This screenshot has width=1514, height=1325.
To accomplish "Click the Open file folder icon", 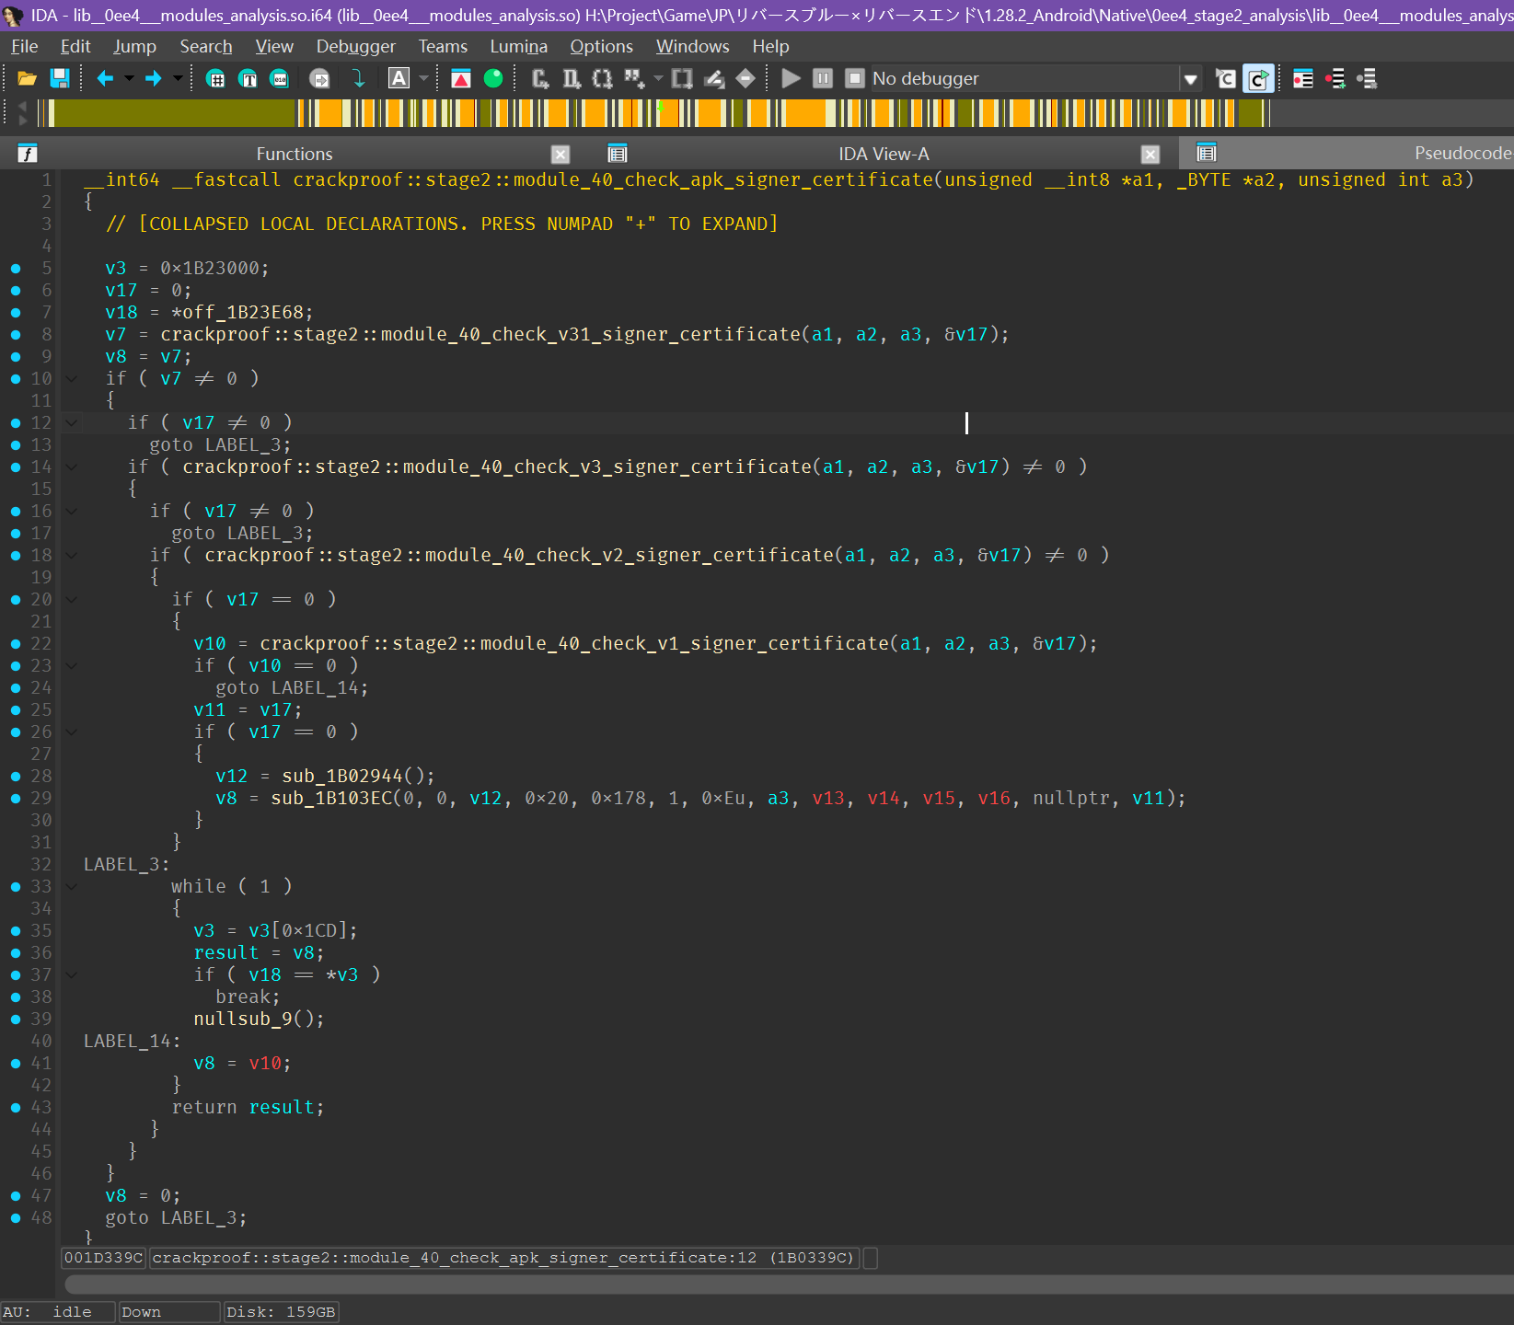I will [27, 79].
